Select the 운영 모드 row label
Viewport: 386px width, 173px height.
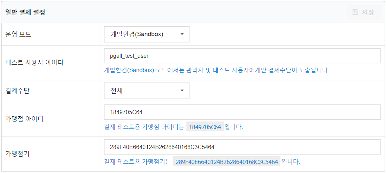18,34
